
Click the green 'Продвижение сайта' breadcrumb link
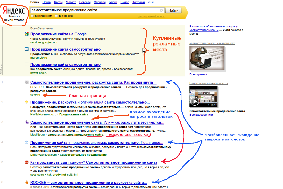(x=74, y=115)
